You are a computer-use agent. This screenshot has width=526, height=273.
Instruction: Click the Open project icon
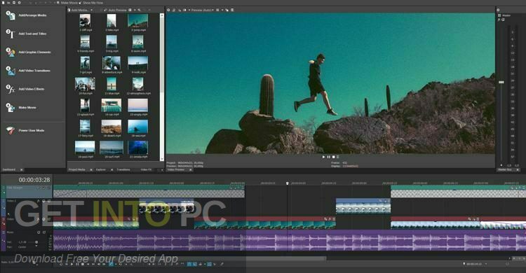pos(8,3)
